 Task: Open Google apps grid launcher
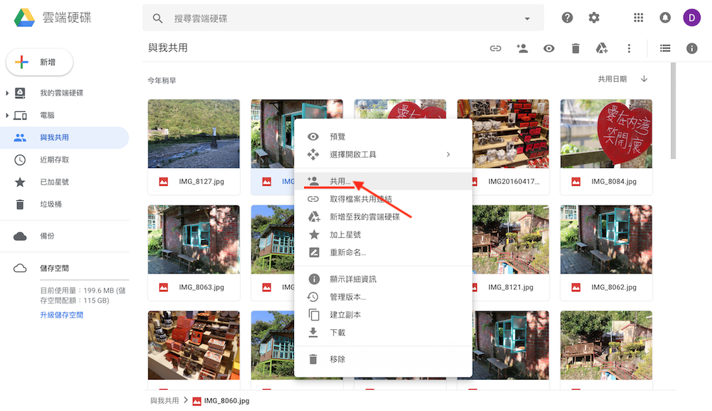[x=638, y=17]
